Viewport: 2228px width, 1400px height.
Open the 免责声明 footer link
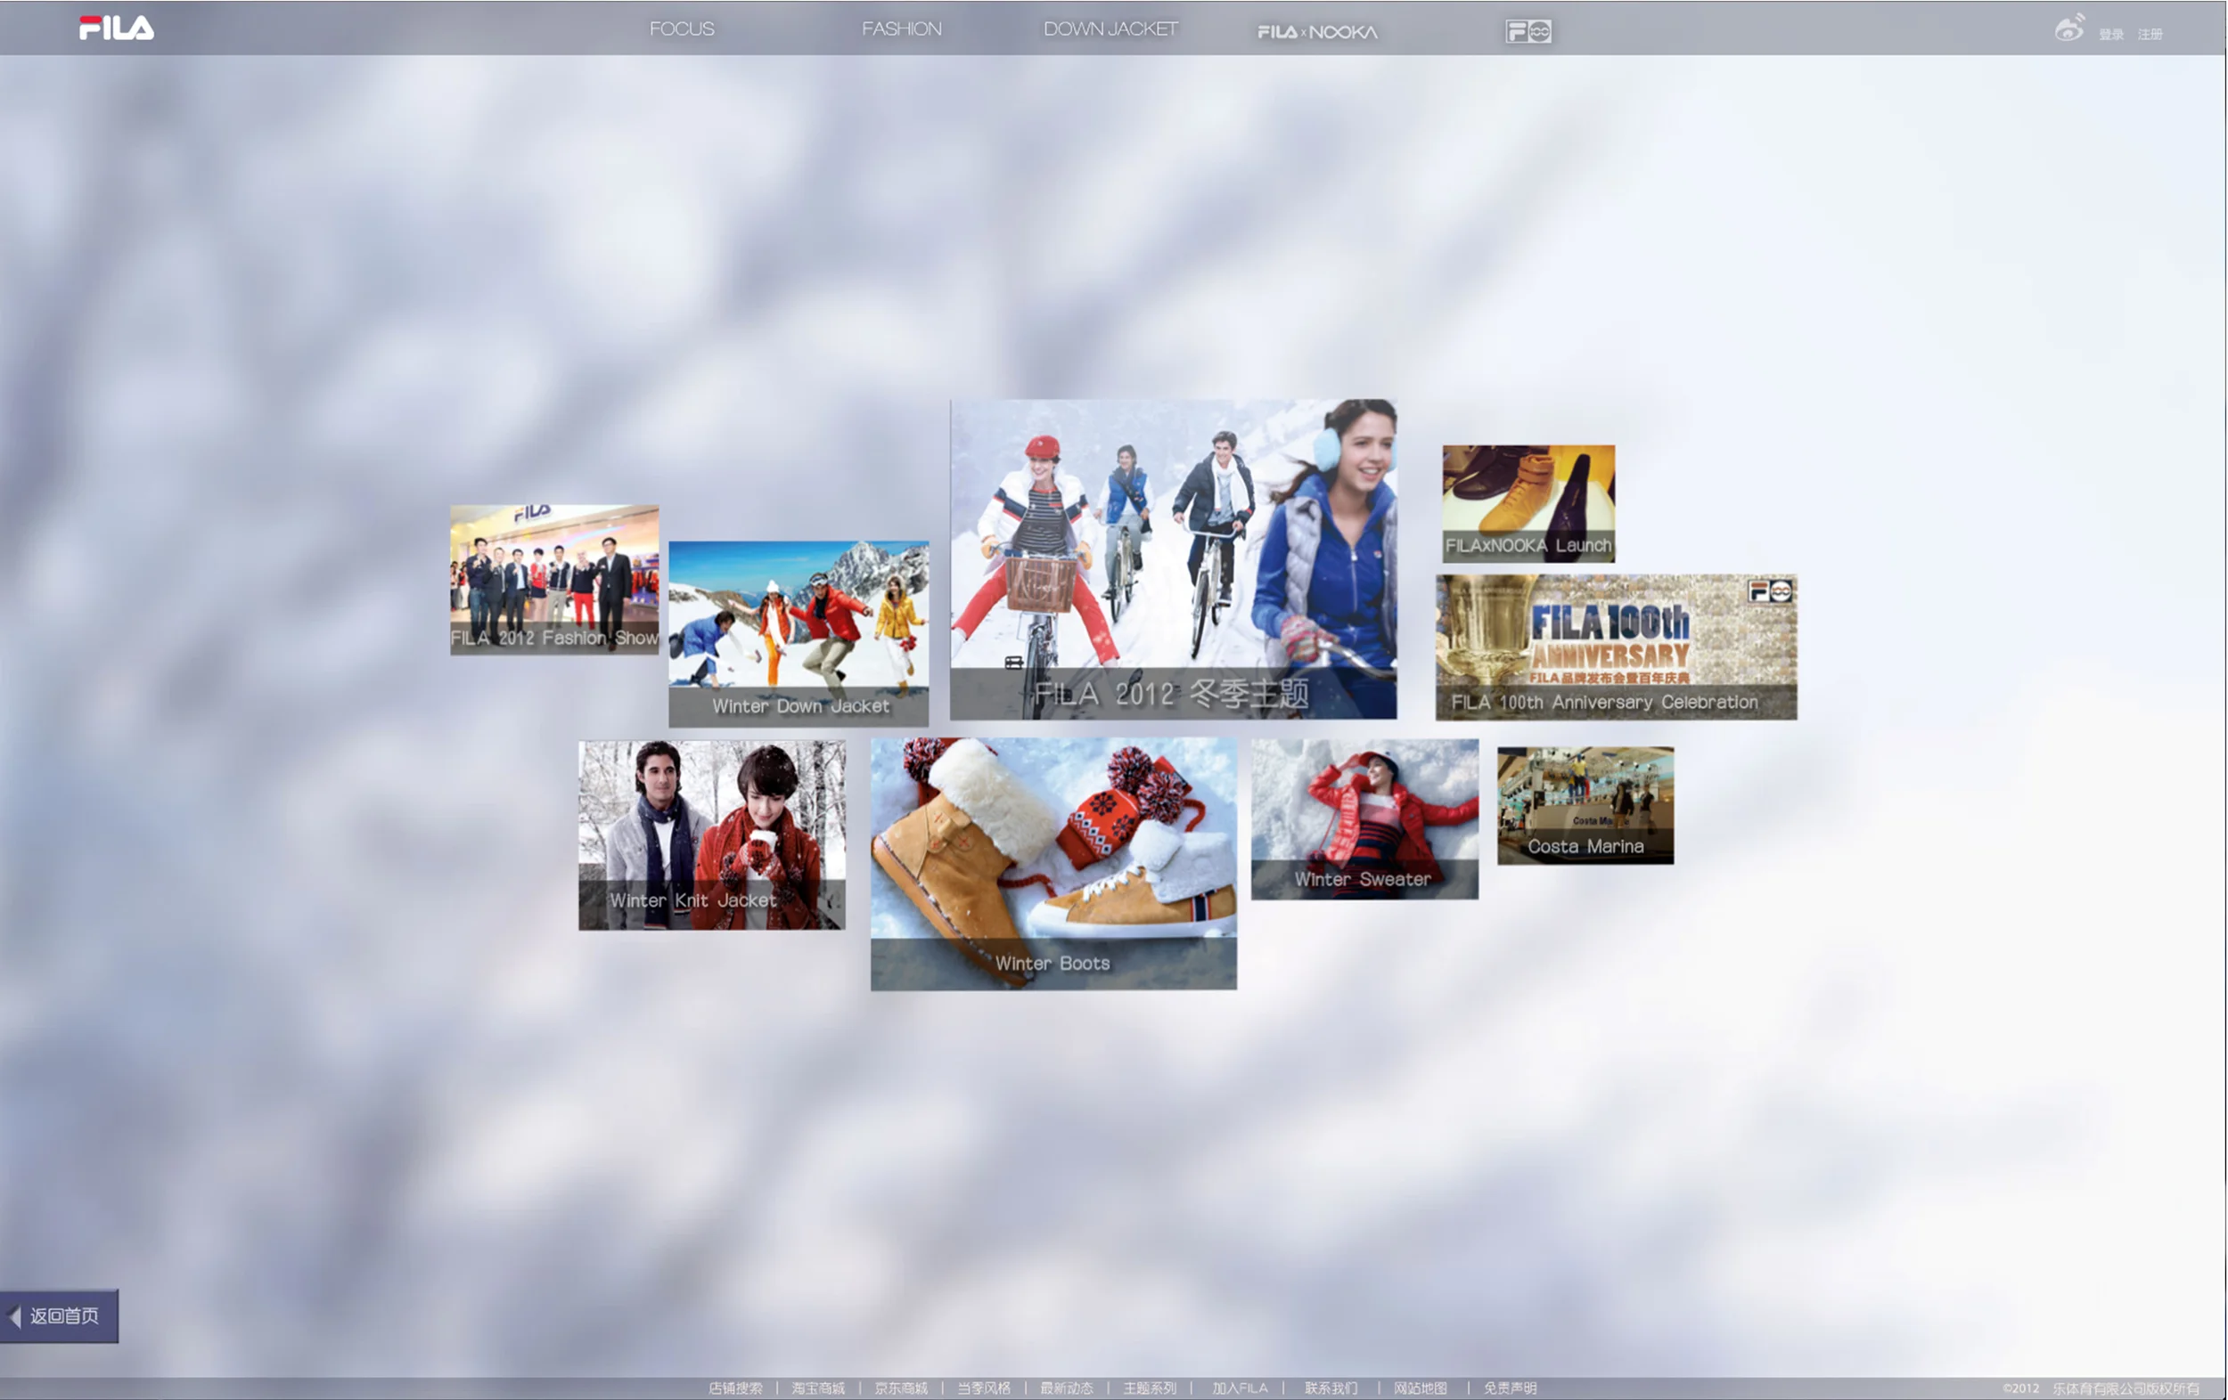pyautogui.click(x=1510, y=1388)
